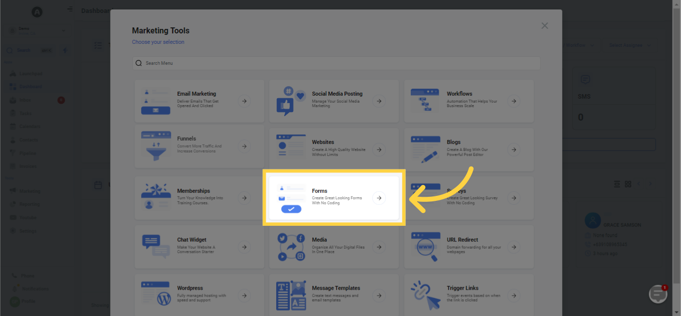Click the Workflows diagram icon
This screenshot has height=316, width=681.
[425, 101]
